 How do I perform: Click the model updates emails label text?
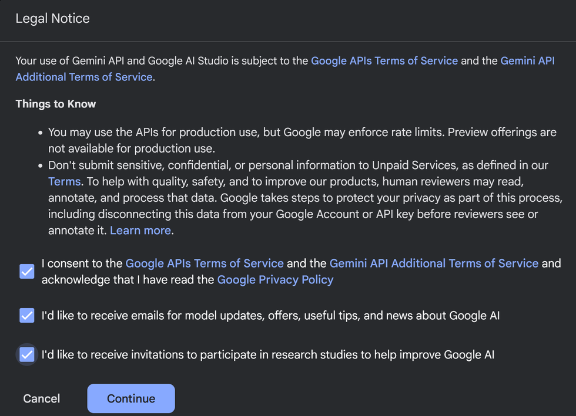[x=270, y=316]
